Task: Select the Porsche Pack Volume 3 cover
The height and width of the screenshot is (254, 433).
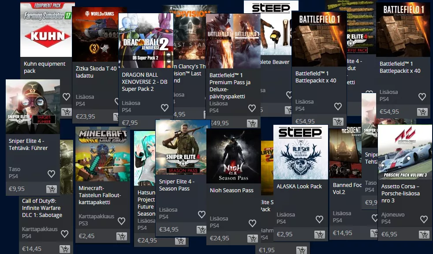Action: point(405,152)
